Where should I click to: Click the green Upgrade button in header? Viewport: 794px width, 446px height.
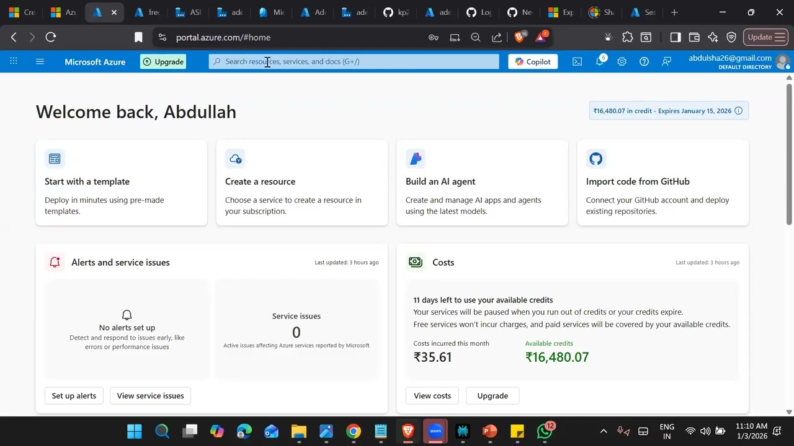pyautogui.click(x=163, y=61)
